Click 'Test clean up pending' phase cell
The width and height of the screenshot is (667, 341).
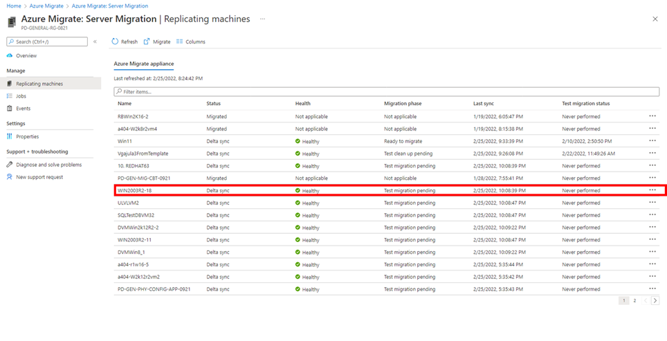click(408, 154)
